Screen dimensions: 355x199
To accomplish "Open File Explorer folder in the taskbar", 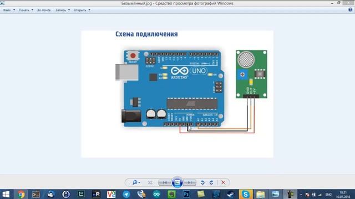I will (x=261, y=194).
